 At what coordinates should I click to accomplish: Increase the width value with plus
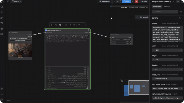coord(181,50)
